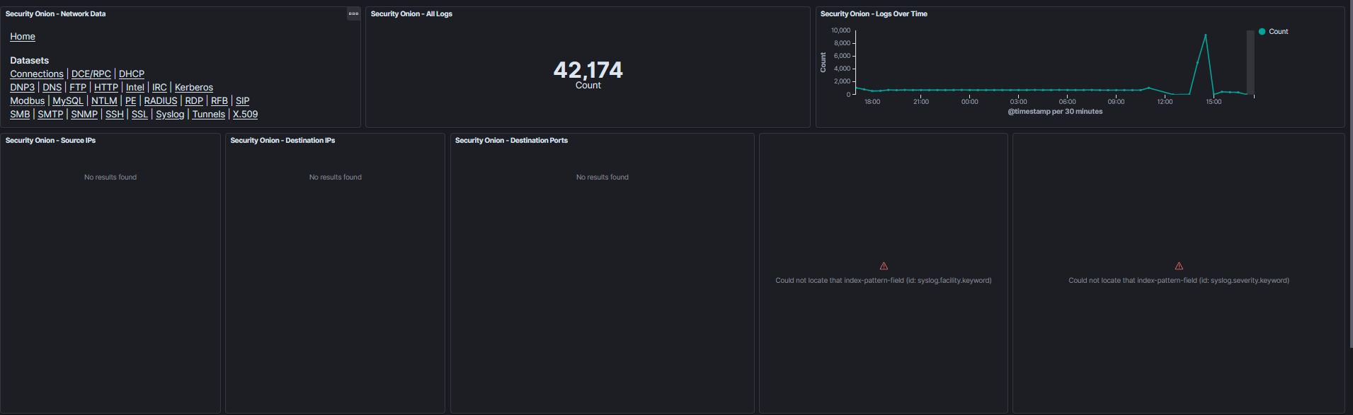Viewport: 1353px width, 415px height.
Task: Open the X.509 dataset link
Action: [x=245, y=114]
